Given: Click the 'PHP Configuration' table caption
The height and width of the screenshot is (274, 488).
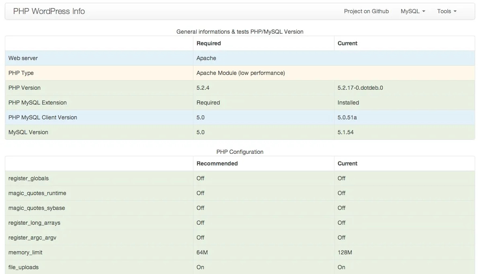Looking at the screenshot, I should point(240,152).
